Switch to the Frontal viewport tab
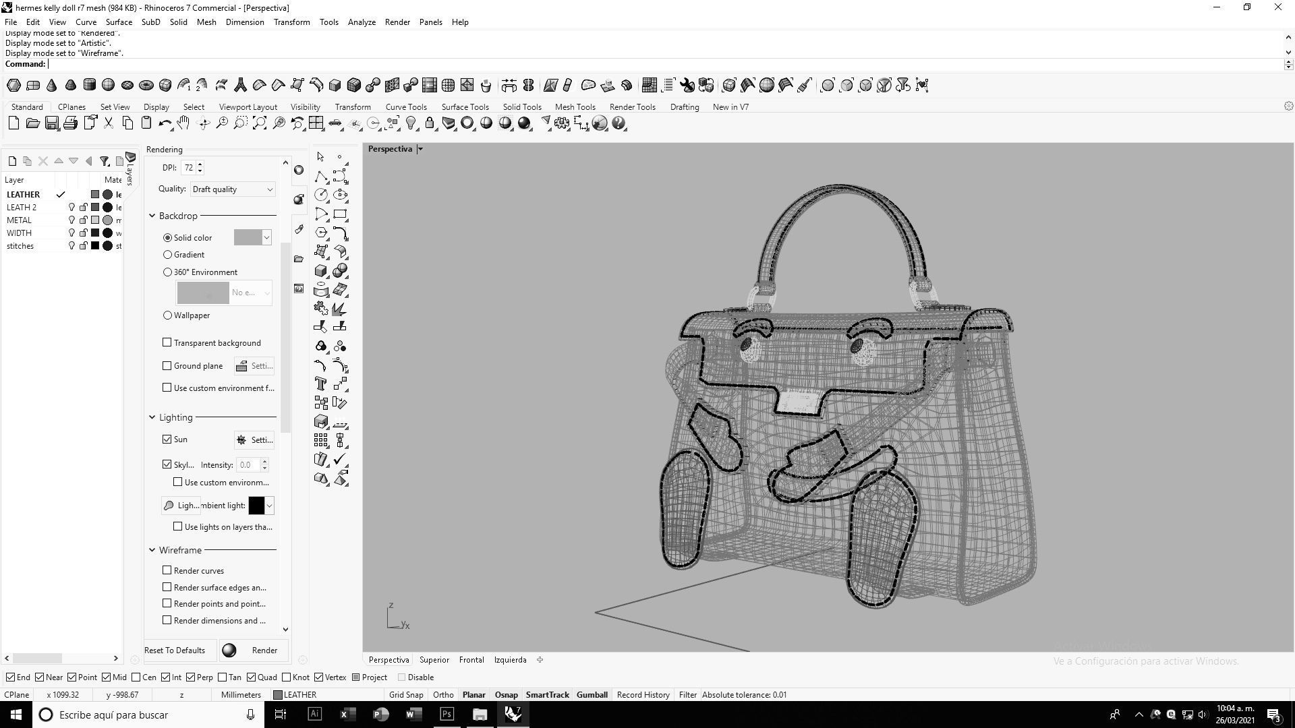Screen dimensions: 1295x728 471,660
